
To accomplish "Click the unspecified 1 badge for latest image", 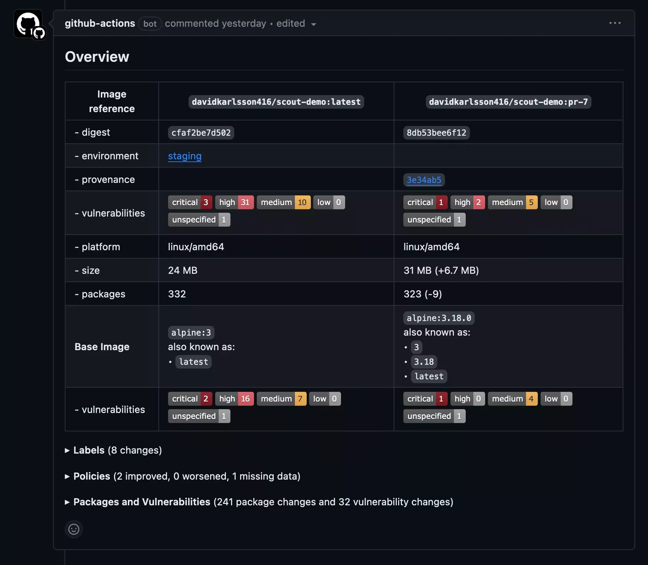I will (199, 219).
